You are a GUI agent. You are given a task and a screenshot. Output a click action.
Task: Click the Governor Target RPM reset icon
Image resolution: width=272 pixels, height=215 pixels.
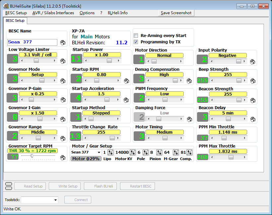click(63, 157)
